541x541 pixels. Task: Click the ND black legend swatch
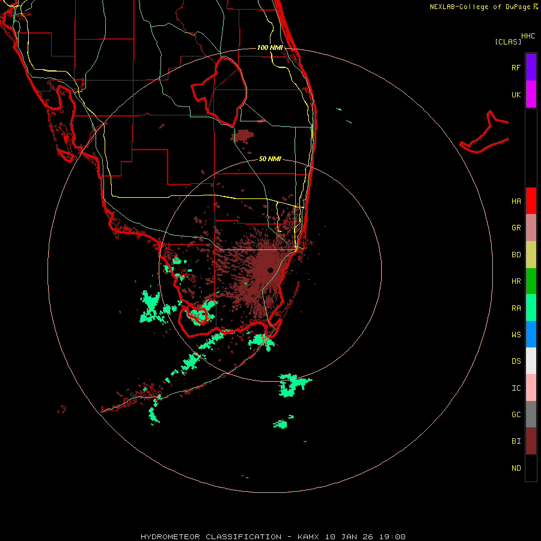tap(531, 468)
